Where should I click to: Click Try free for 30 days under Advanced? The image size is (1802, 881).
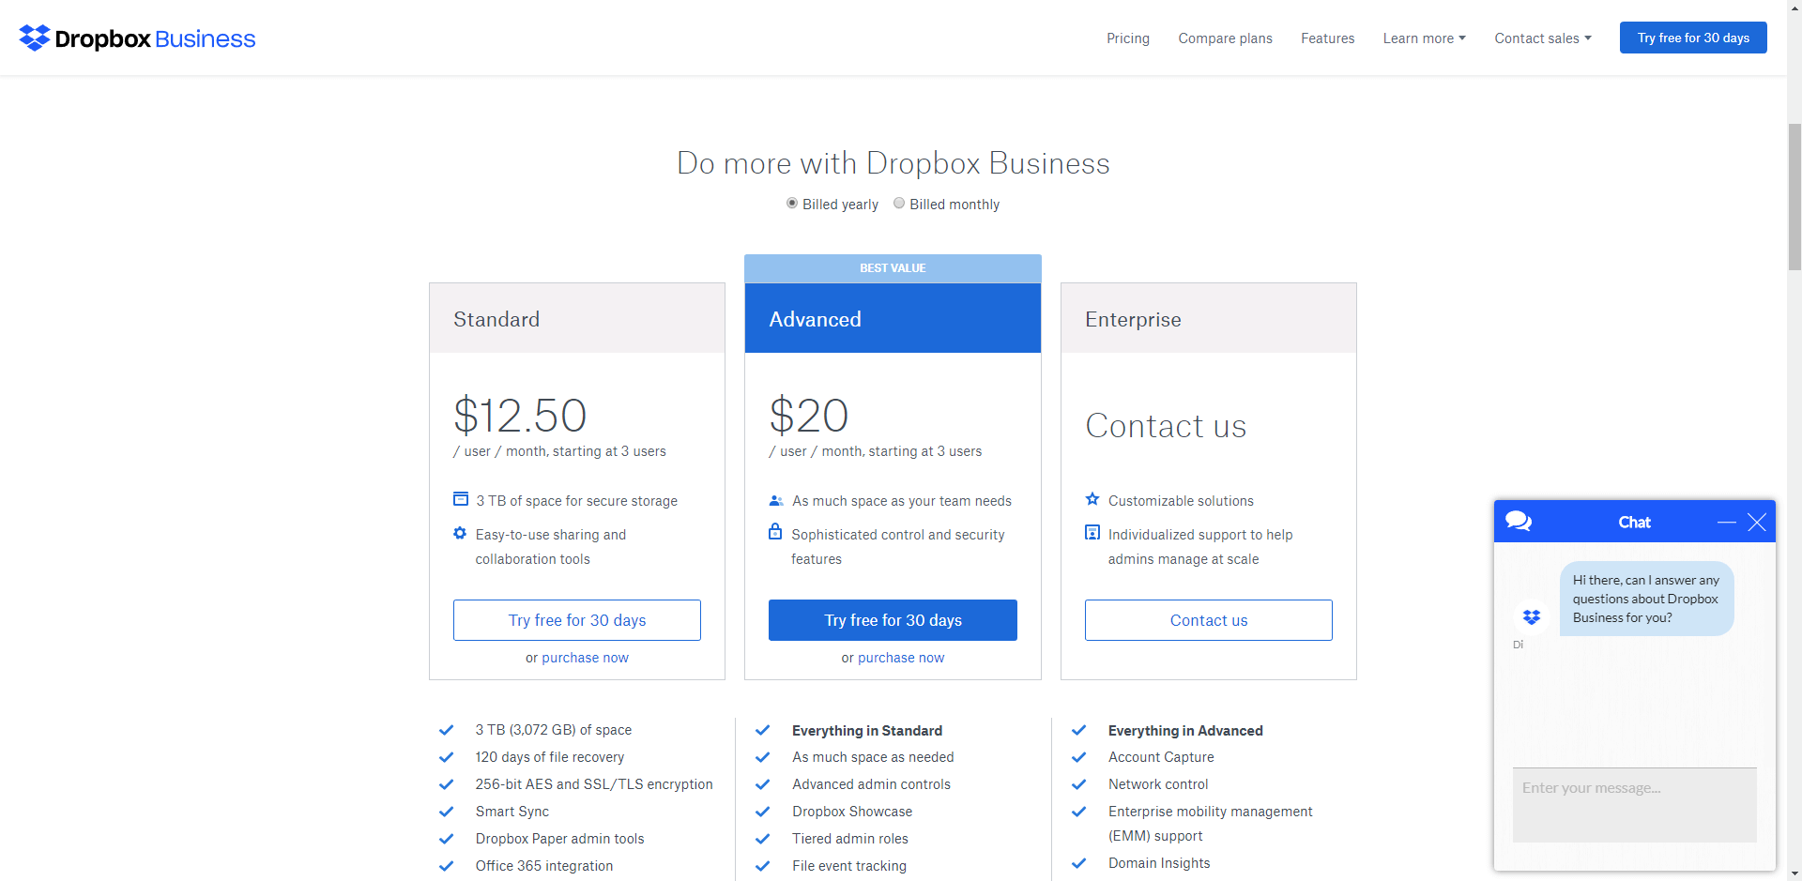[893, 620]
